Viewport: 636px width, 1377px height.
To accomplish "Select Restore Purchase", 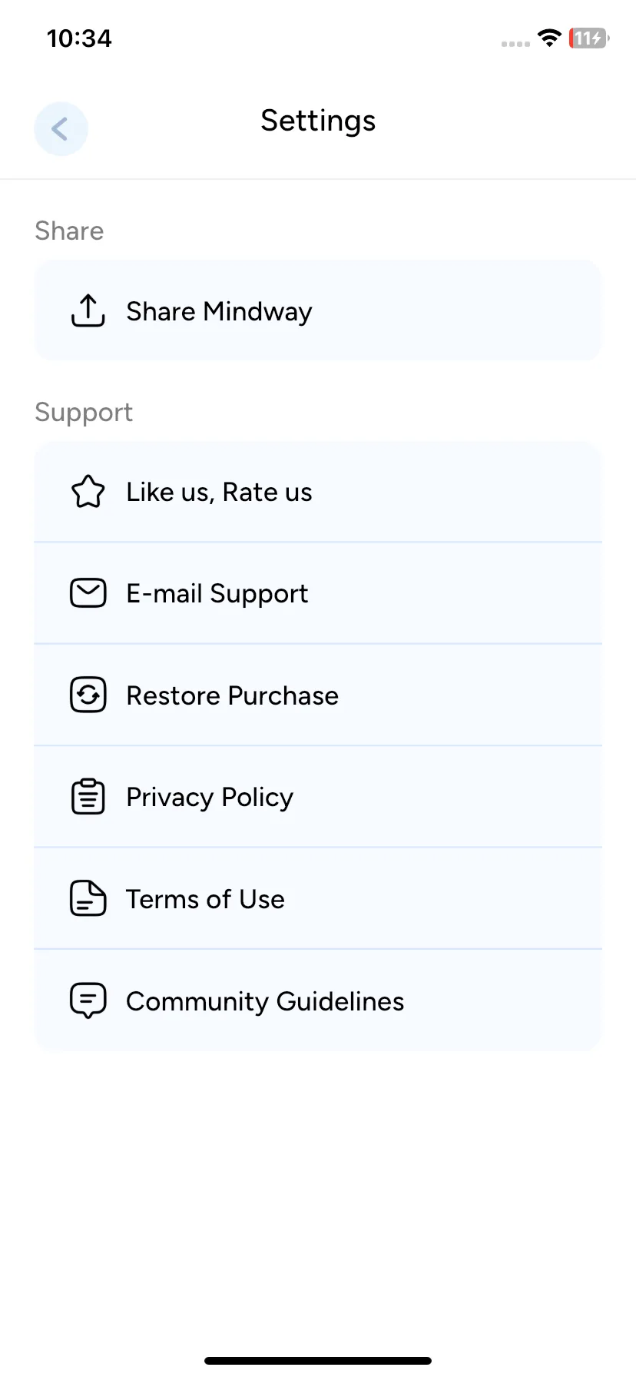I will click(x=318, y=695).
